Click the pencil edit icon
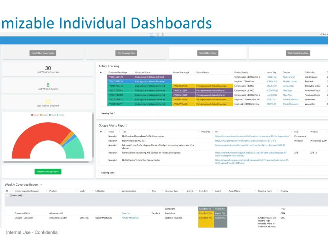 tap(321, 34)
